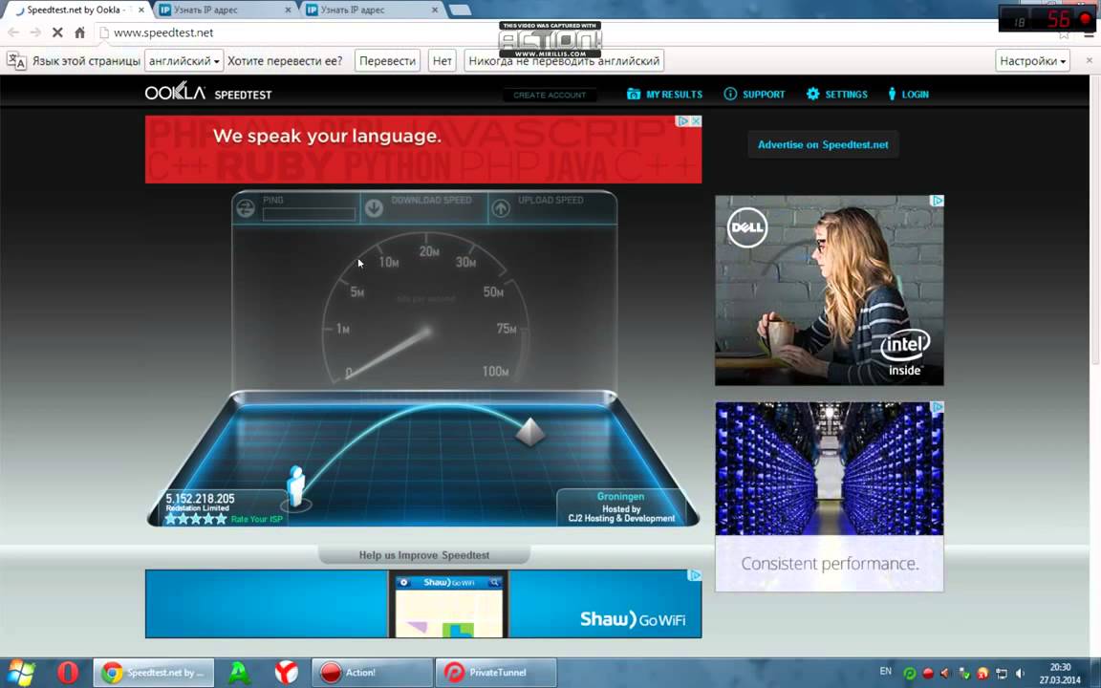This screenshot has width=1101, height=688.
Task: Stop loading the page in Chrome
Action: click(57, 32)
